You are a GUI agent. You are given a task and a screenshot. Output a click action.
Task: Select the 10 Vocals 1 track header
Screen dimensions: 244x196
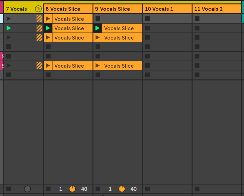coord(164,9)
